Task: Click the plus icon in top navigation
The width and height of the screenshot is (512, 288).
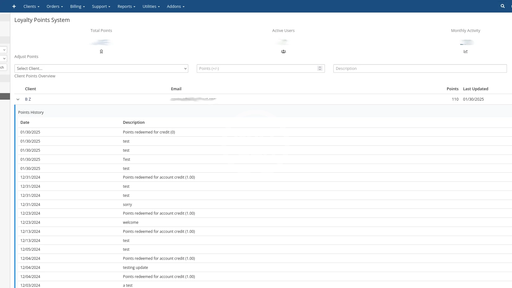Action: [14, 6]
